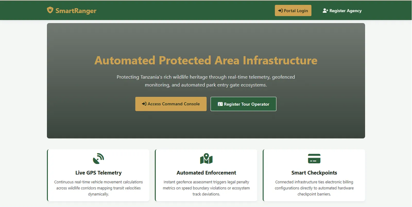
Task: Click the satellite dish icon for GPS Telemetry
Action: (x=98, y=159)
